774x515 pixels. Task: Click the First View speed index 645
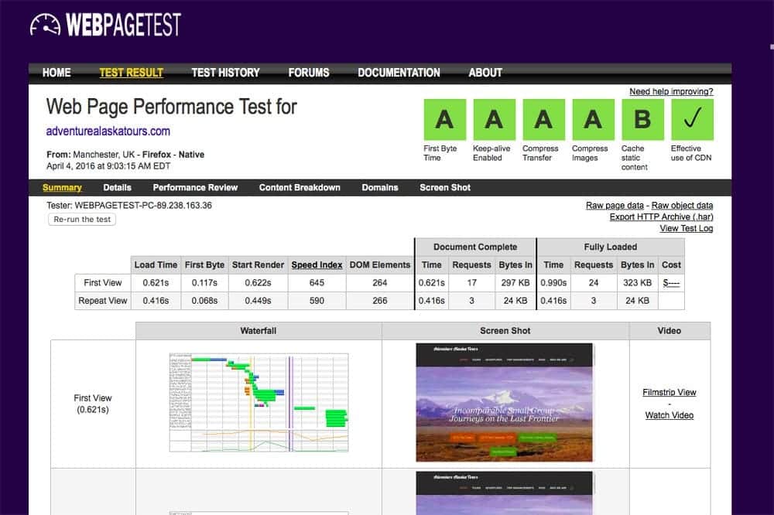pos(317,283)
